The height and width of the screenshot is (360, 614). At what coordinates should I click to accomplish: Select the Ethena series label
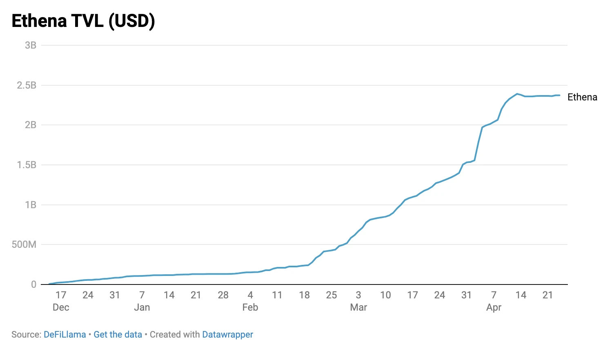tap(582, 97)
